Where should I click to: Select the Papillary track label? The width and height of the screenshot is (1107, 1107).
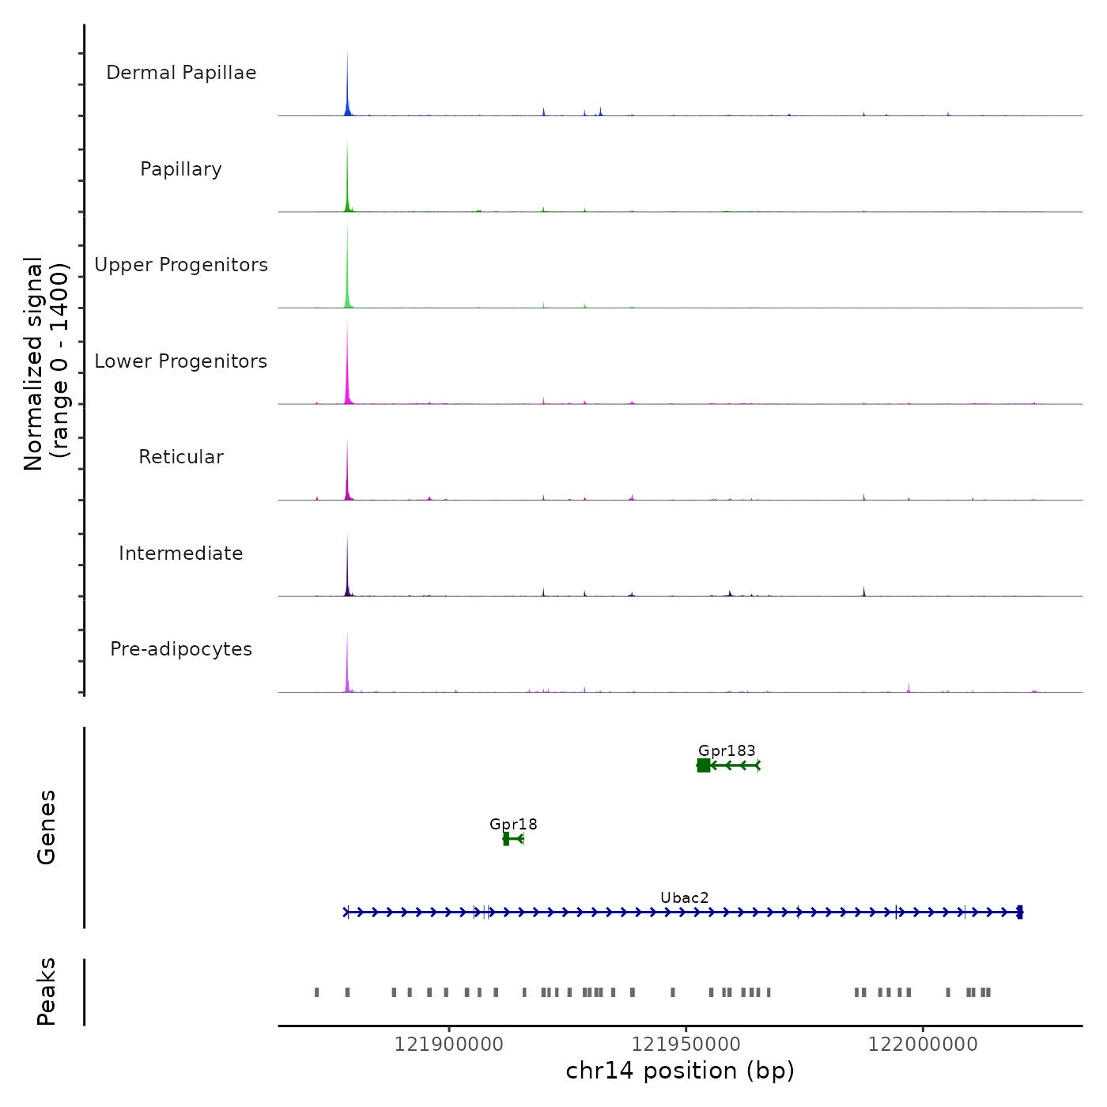tap(181, 169)
